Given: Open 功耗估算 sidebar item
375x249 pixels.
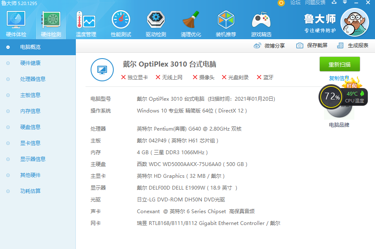Looking at the screenshot, I should click(38, 191).
